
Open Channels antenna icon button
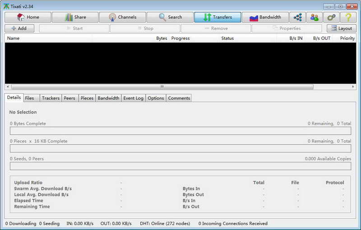(x=122, y=17)
